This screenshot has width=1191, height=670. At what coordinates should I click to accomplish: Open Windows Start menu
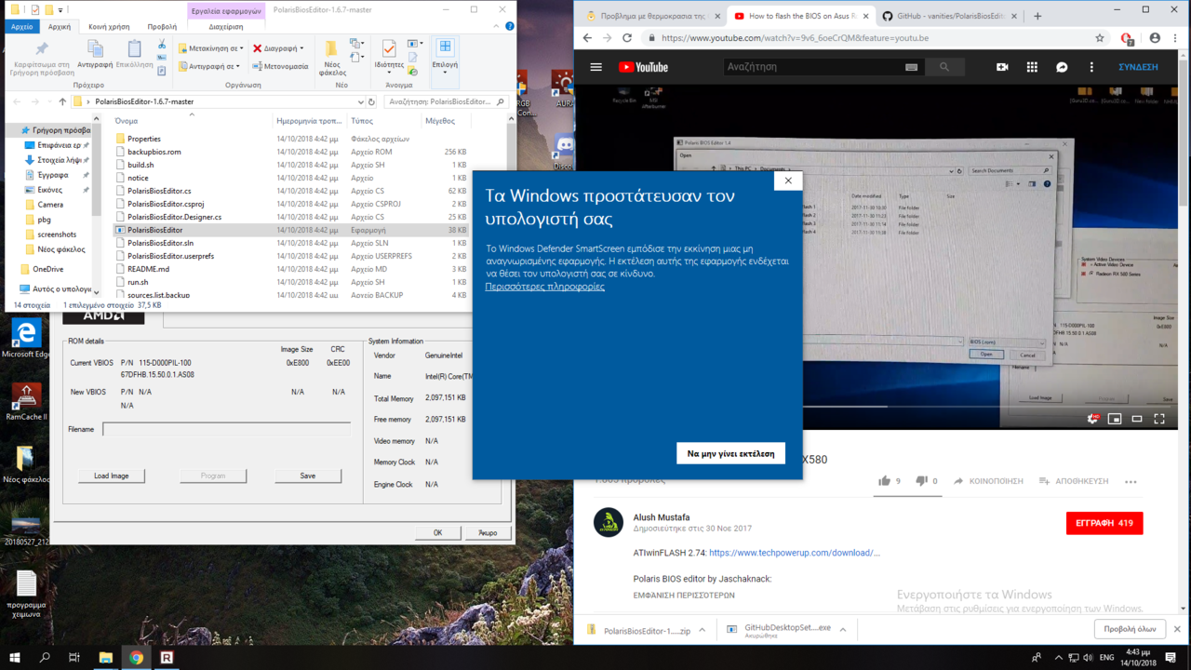[15, 657]
